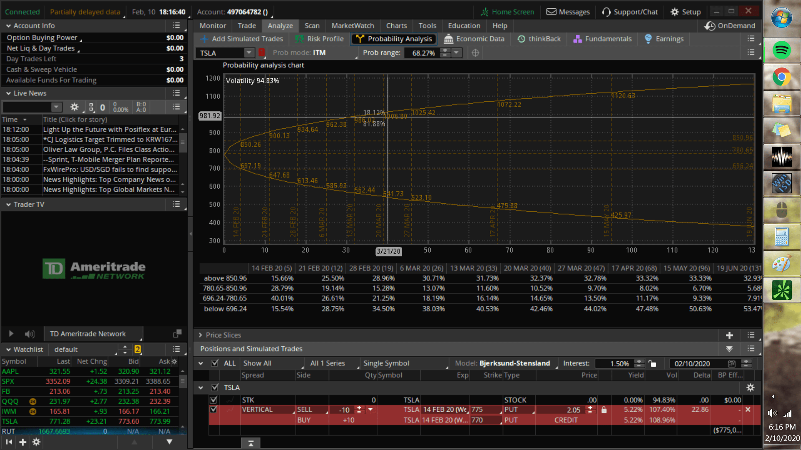Viewport: 801px width, 450px height.
Task: Toggle the TSLA group checkbox
Action: [215, 388]
